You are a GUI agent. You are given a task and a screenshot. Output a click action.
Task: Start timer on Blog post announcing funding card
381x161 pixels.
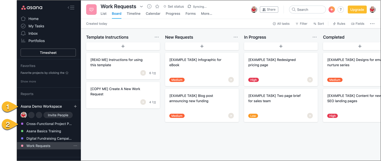pos(231,116)
